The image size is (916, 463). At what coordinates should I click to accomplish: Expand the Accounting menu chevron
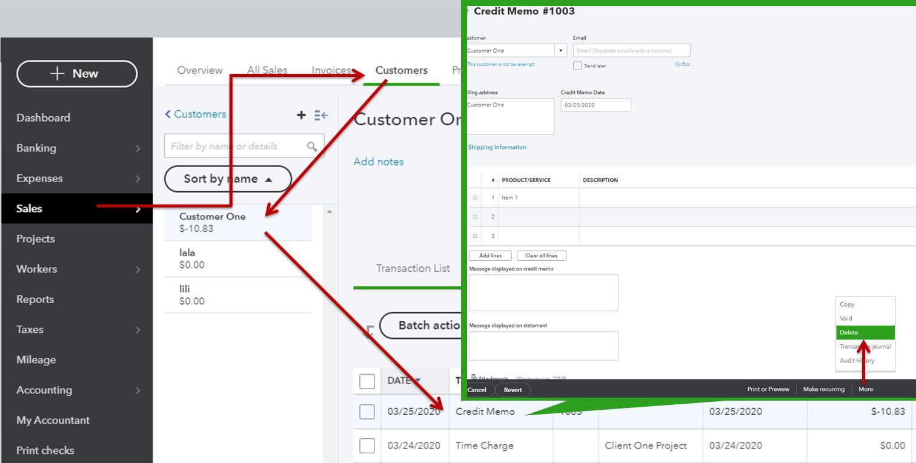pos(138,390)
